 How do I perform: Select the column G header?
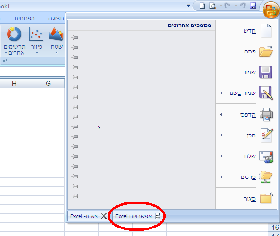coord(48,84)
